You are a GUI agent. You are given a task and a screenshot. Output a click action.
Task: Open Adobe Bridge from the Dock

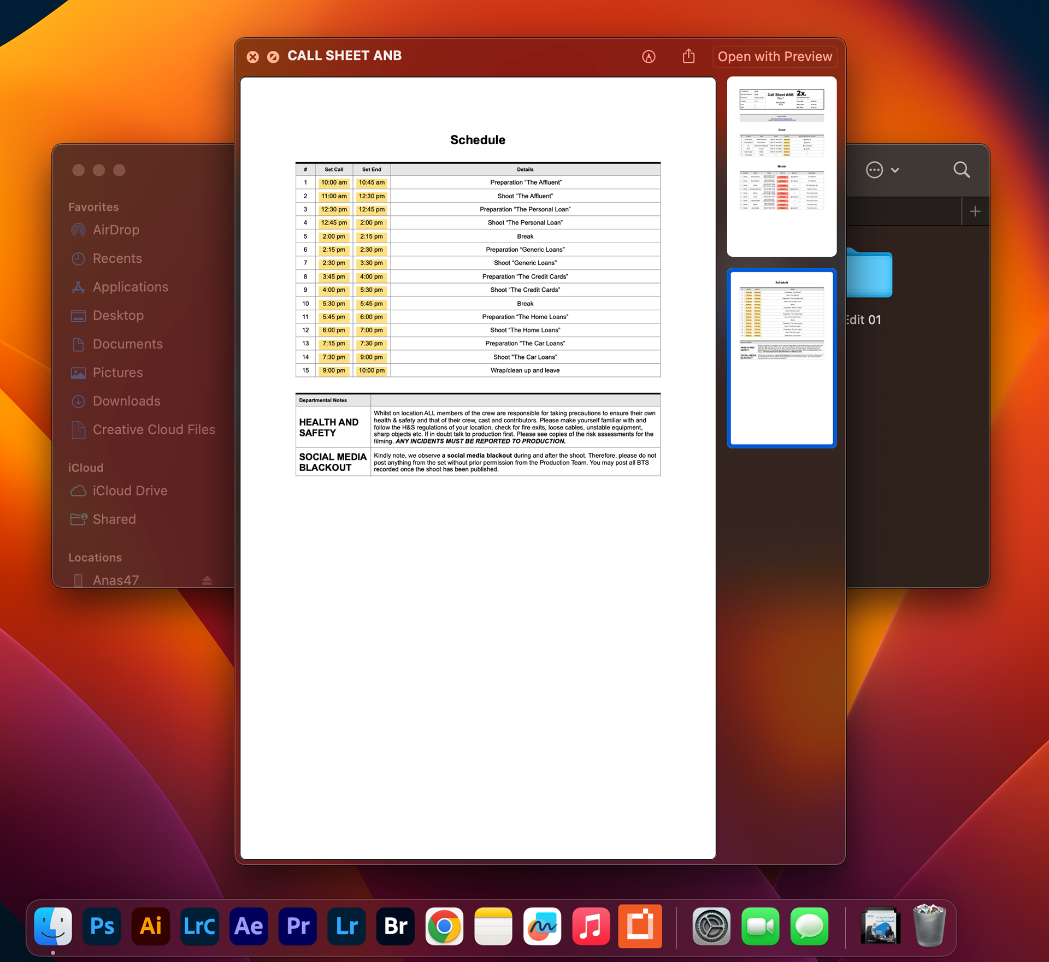[x=396, y=926]
